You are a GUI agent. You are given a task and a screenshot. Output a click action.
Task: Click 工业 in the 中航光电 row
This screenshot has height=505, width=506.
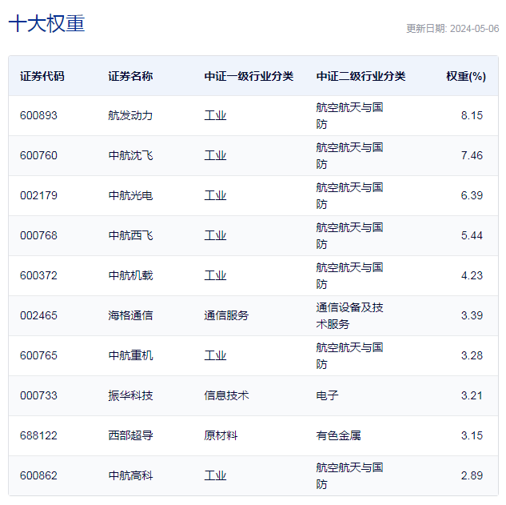(x=215, y=195)
